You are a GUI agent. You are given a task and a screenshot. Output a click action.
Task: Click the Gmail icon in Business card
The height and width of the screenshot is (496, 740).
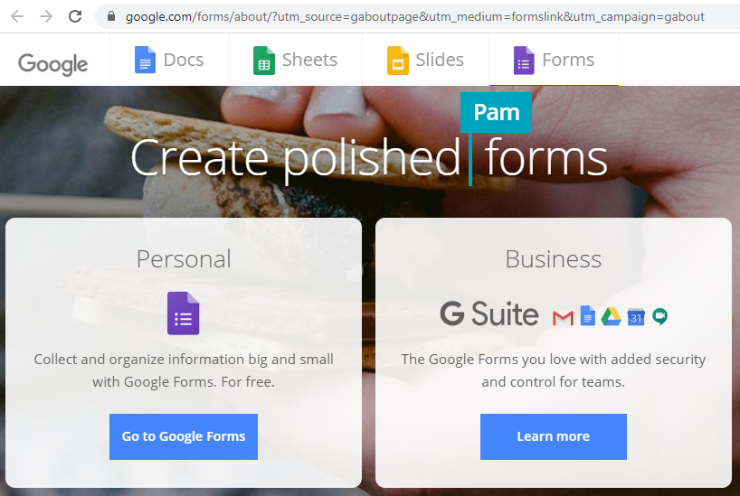tap(563, 317)
